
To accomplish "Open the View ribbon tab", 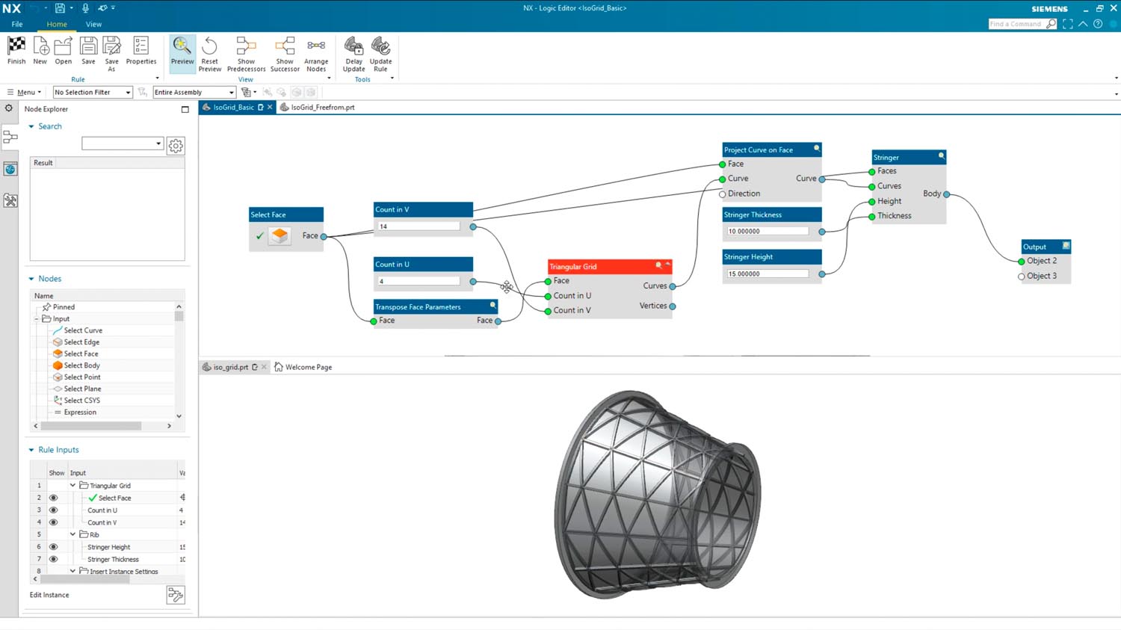I will click(x=93, y=24).
